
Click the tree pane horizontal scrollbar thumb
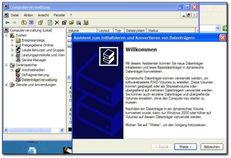[30, 130]
